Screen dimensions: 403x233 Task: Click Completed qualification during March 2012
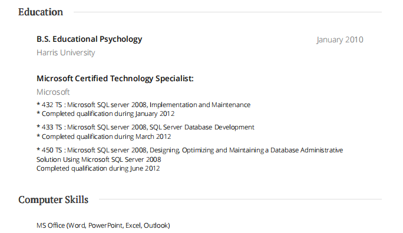104,137
